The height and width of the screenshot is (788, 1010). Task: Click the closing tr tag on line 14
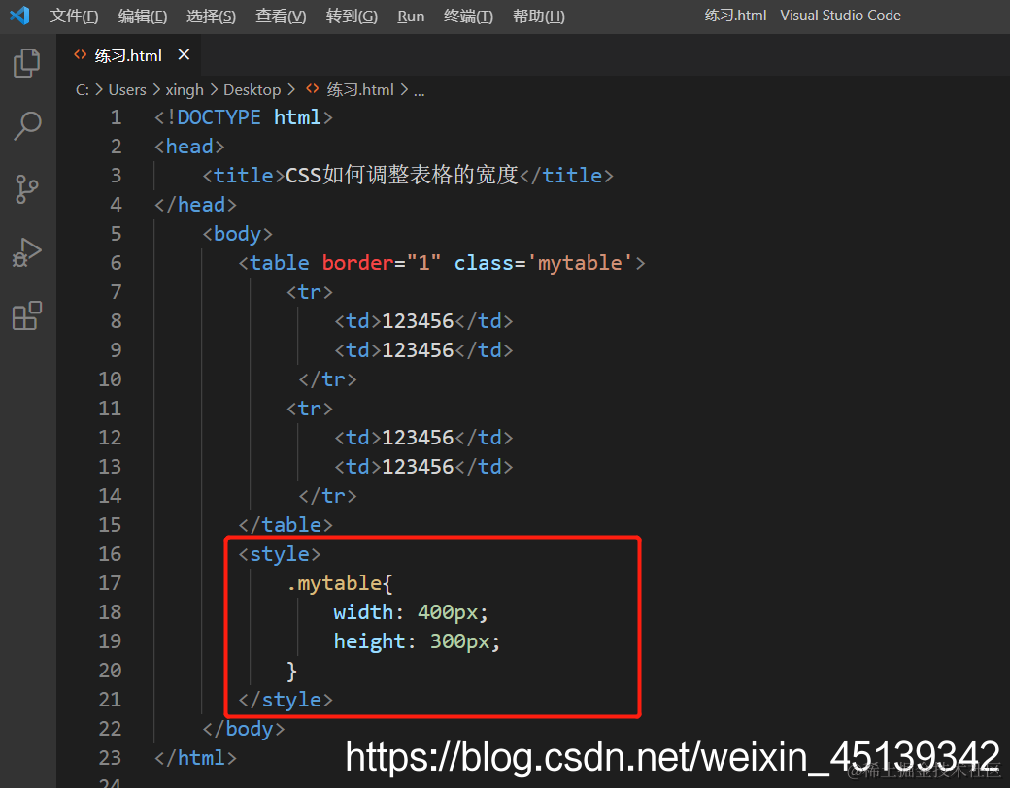pyautogui.click(x=327, y=496)
